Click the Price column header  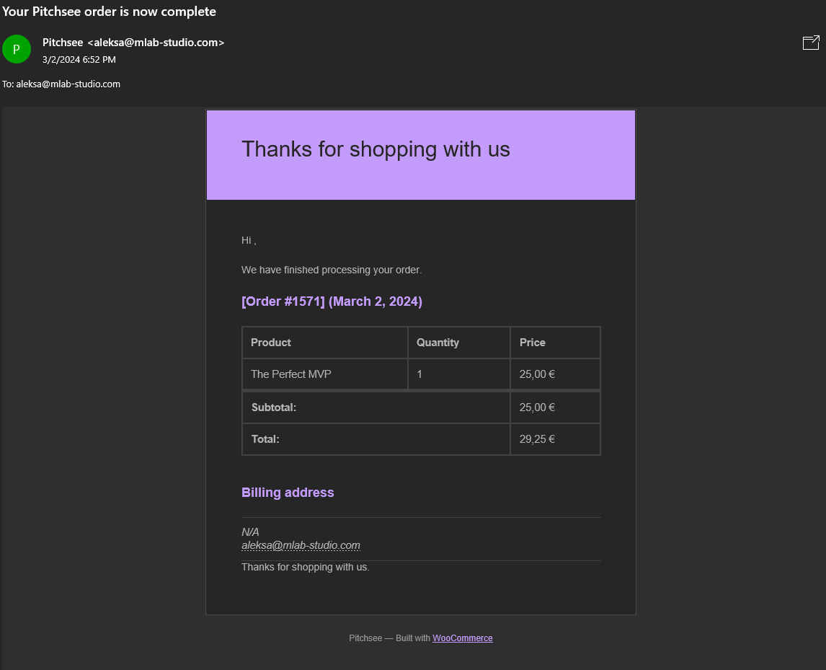click(555, 343)
